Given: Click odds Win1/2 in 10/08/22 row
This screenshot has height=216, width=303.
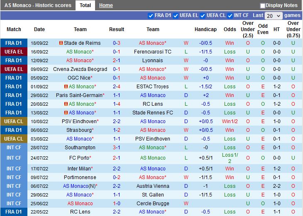Looking at the screenshot, I should coord(230,121).
